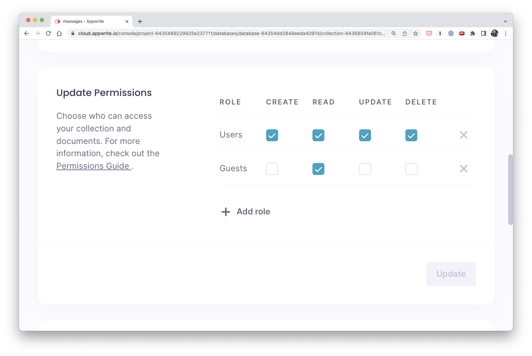Click the Update button
The image size is (532, 356).
coord(451,274)
